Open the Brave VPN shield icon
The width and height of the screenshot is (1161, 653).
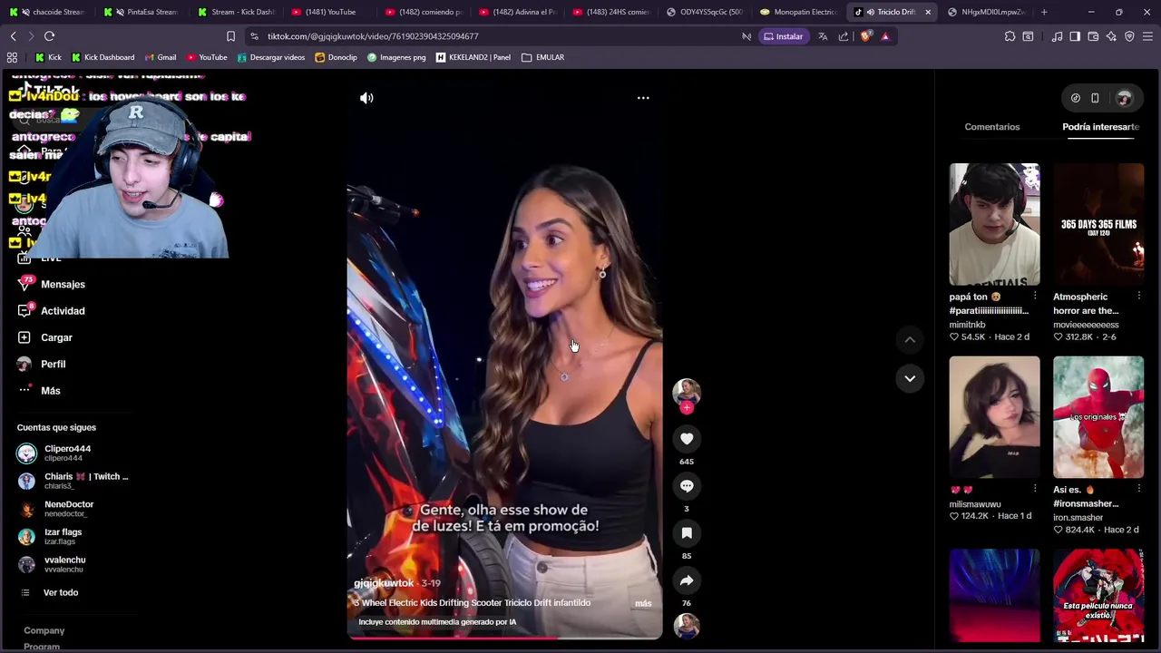[1129, 36]
